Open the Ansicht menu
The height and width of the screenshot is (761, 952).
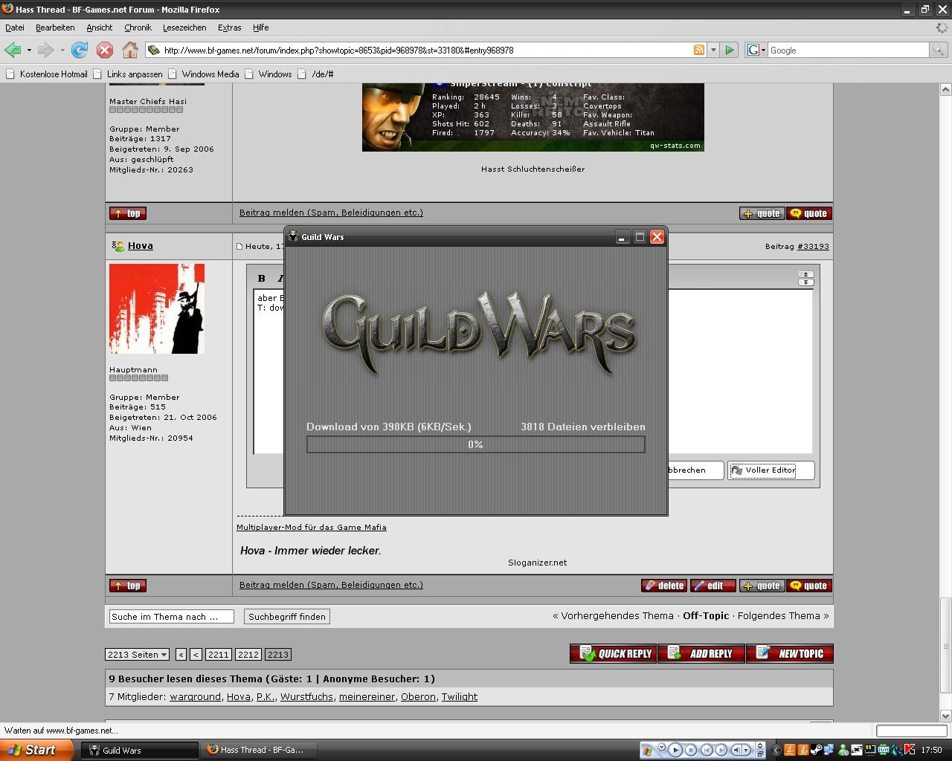click(x=99, y=27)
